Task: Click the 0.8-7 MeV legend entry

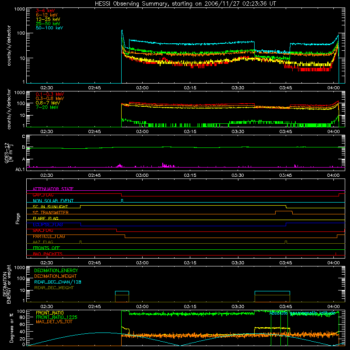Action: [x=48, y=103]
